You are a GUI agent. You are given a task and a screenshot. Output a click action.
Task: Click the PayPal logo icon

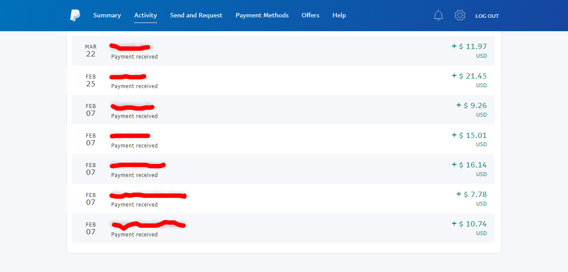click(x=75, y=15)
